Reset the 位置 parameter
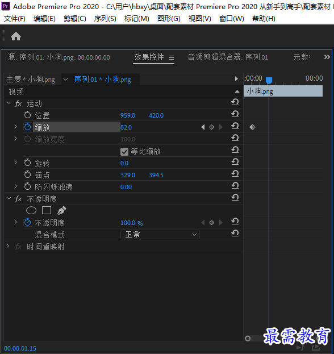Image resolution: width=334 pixels, height=354 pixels. (235, 114)
